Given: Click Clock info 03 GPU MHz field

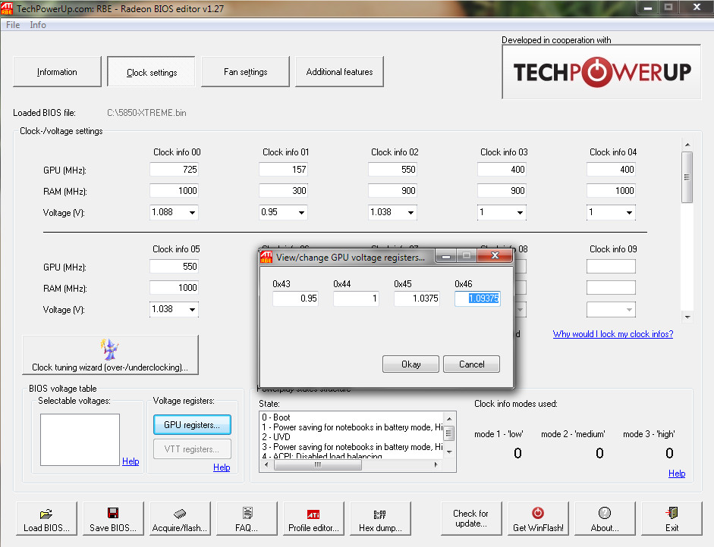Looking at the screenshot, I should coord(502,170).
